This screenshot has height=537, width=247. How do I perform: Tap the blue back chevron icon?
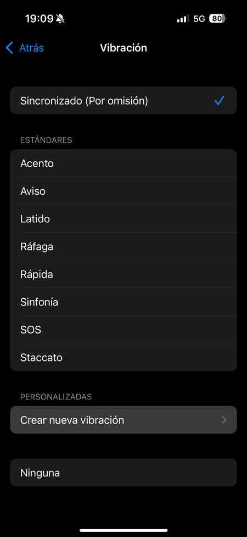[x=9, y=48]
